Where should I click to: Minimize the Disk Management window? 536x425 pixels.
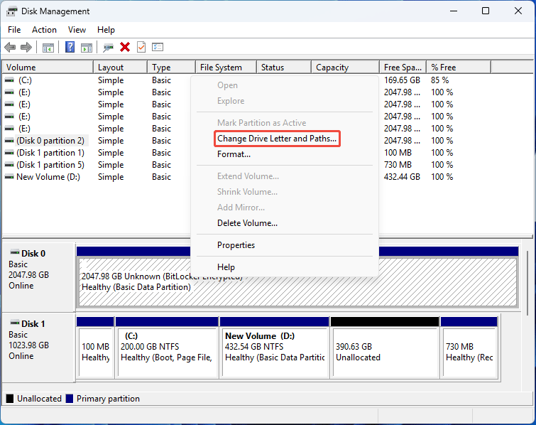click(454, 11)
